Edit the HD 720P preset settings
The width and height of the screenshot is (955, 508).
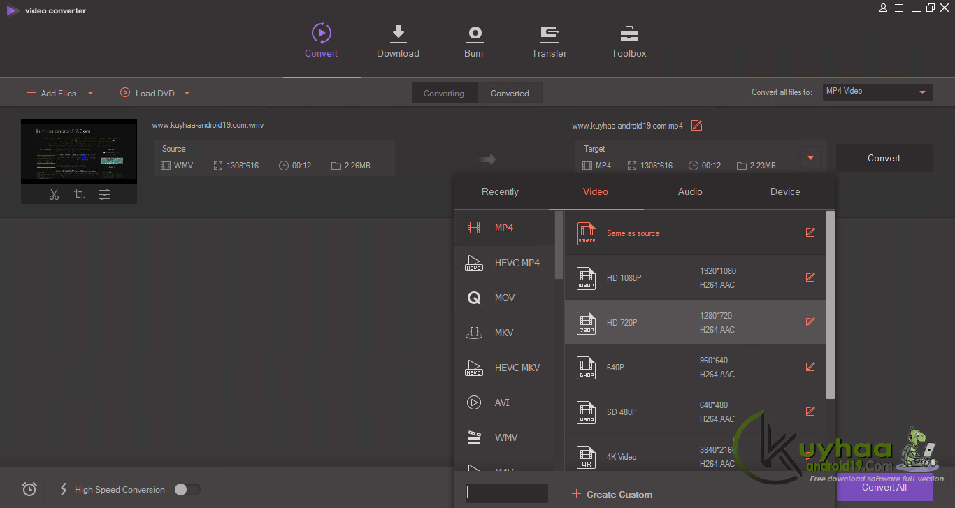tap(810, 322)
